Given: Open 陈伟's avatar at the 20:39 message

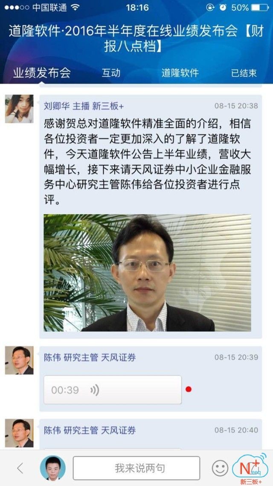Looking at the screenshot, I should click(19, 360).
